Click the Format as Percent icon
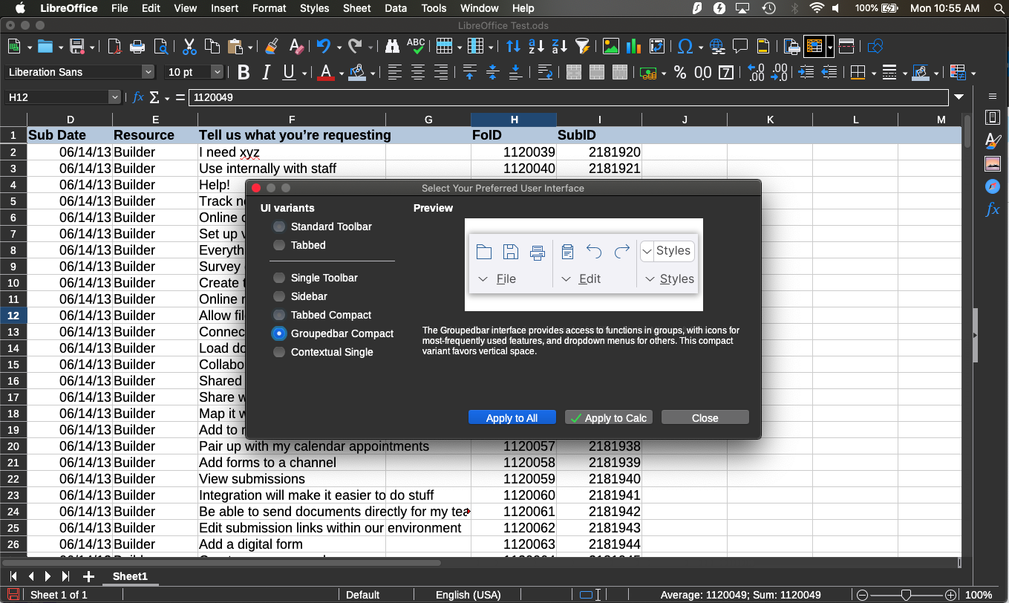The width and height of the screenshot is (1009, 603). pos(679,73)
